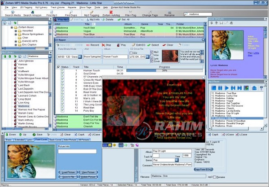Click the Record button in Ripper
The width and height of the screenshot is (269, 187).
(x=92, y=45)
